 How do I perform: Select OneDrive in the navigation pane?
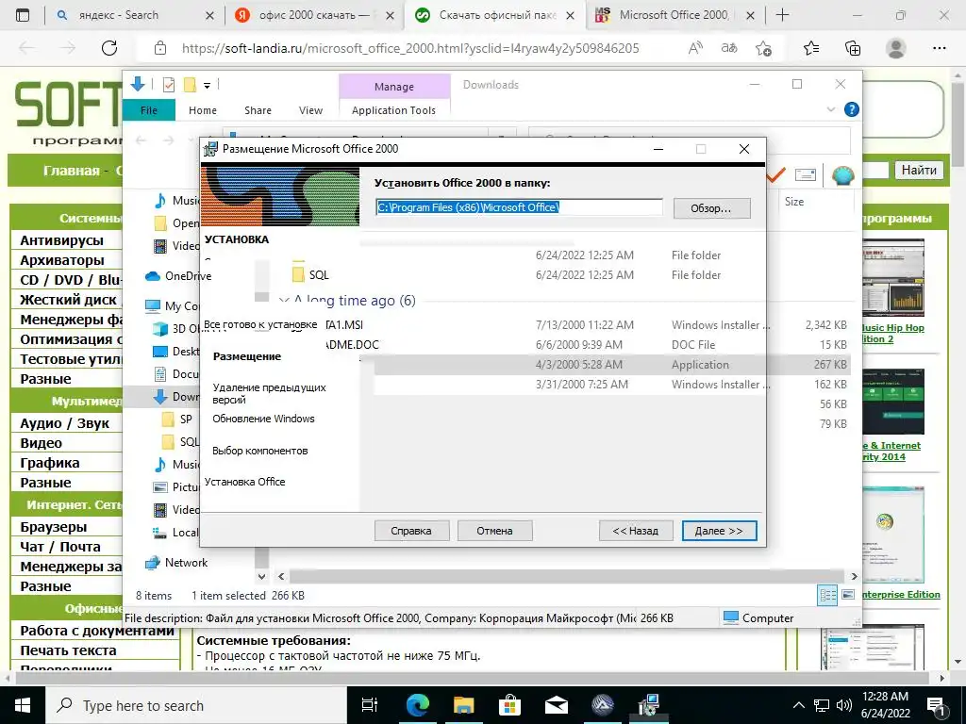[188, 276]
